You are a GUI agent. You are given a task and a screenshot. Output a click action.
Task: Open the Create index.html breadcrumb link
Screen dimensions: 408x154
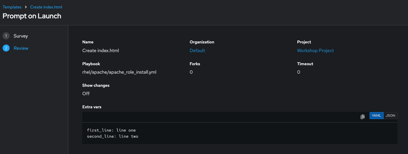pyautogui.click(x=46, y=7)
